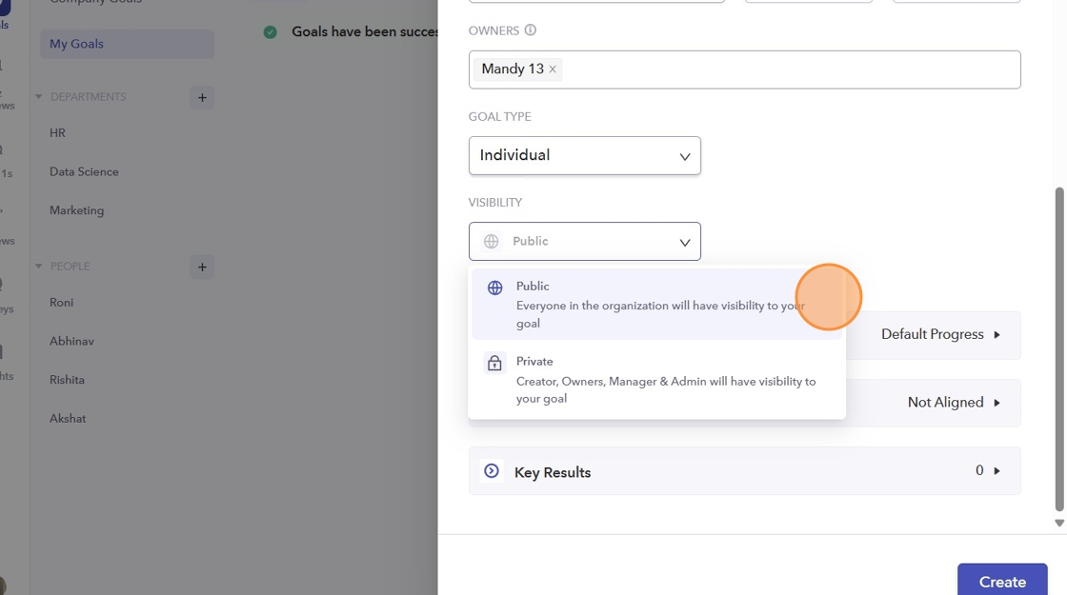Click the Key Results circle arrow icon
Screen dimensions: 1067x595
pos(492,471)
